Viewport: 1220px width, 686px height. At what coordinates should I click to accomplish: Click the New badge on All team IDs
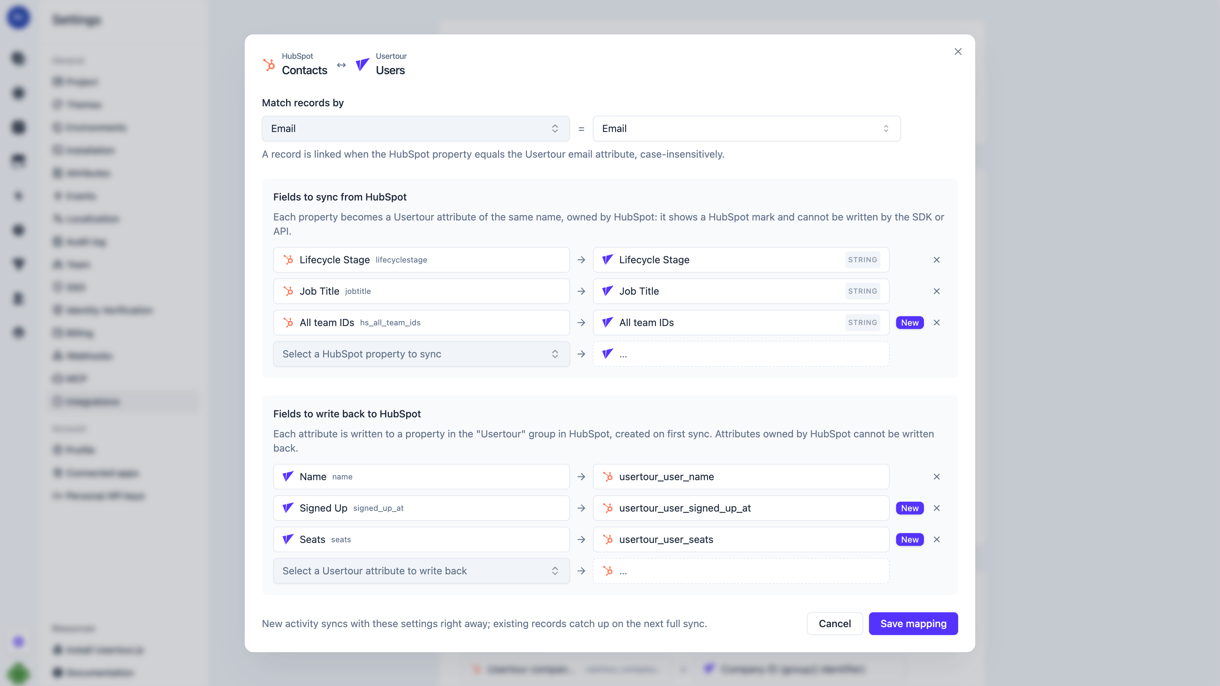click(909, 322)
